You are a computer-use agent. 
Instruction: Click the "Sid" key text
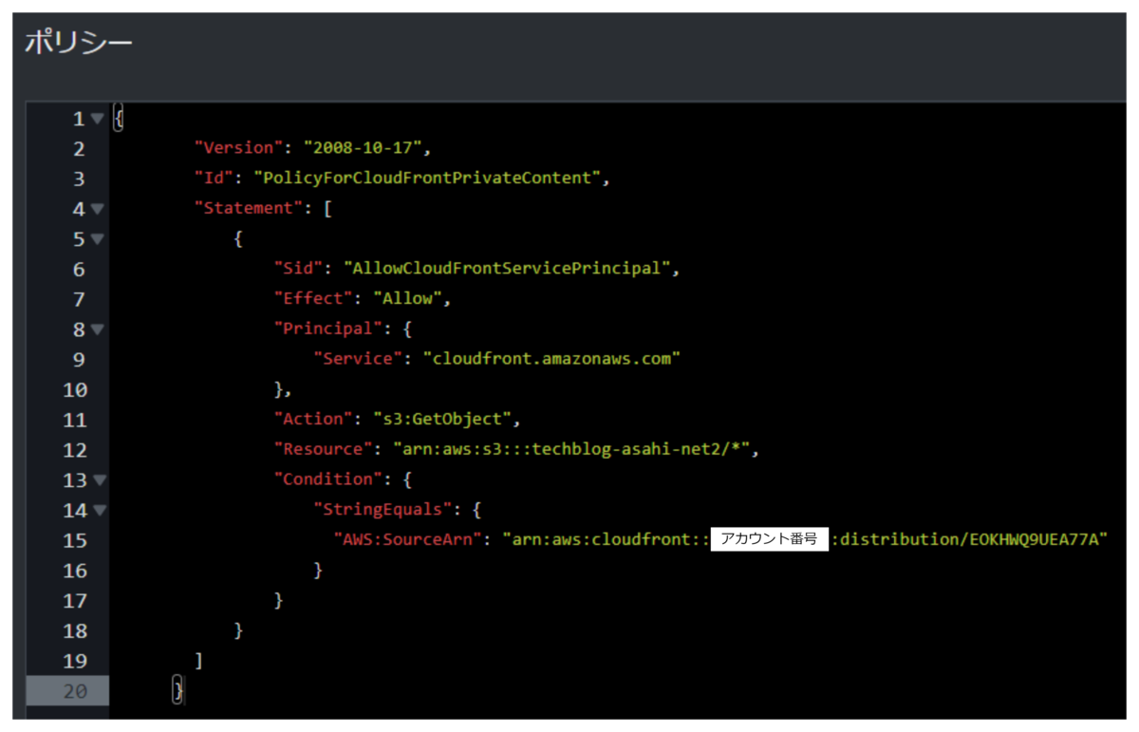[300, 269]
